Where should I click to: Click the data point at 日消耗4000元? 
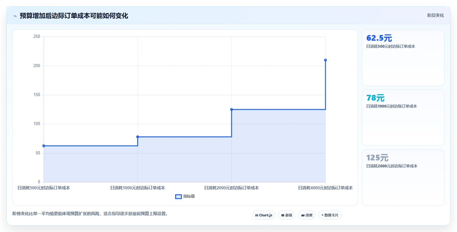(325, 60)
